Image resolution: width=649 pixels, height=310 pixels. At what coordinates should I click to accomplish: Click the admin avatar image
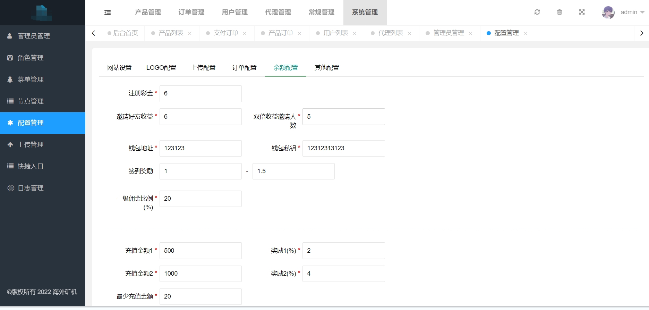click(x=608, y=12)
